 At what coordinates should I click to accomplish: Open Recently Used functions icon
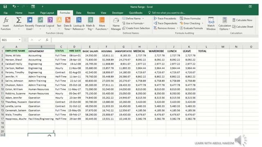30,20
